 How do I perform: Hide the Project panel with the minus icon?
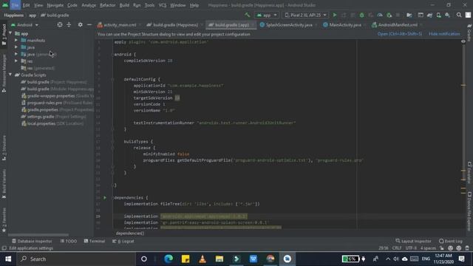(89, 24)
